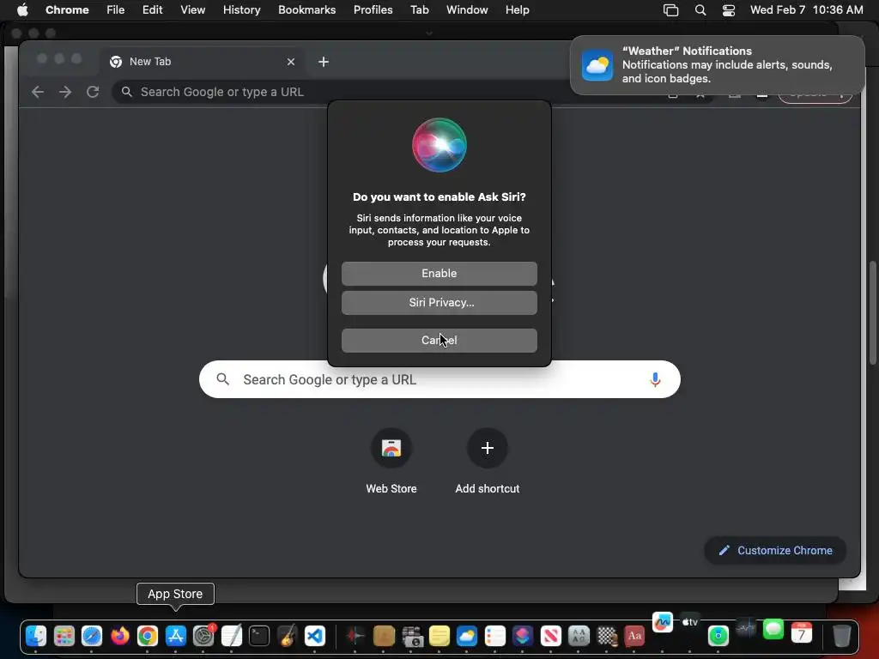879x659 pixels.
Task: Open Siri Privacy information
Action: (x=439, y=303)
